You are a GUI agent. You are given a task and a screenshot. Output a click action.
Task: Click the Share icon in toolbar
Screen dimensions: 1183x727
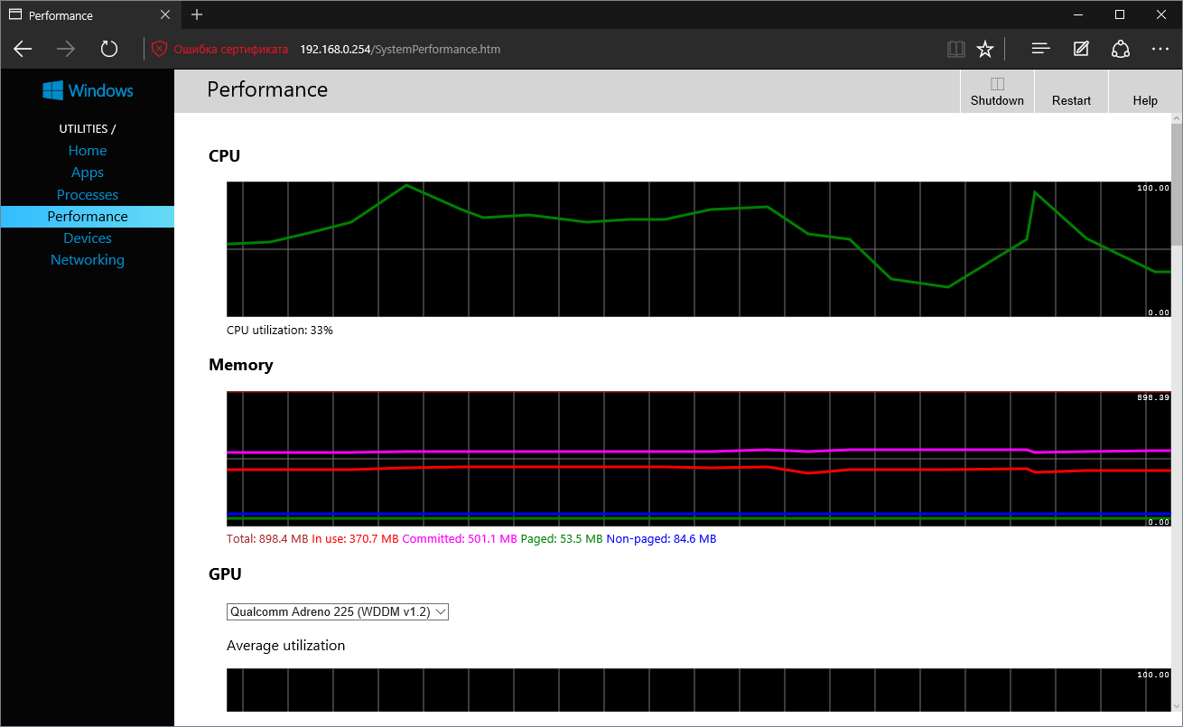(1121, 49)
